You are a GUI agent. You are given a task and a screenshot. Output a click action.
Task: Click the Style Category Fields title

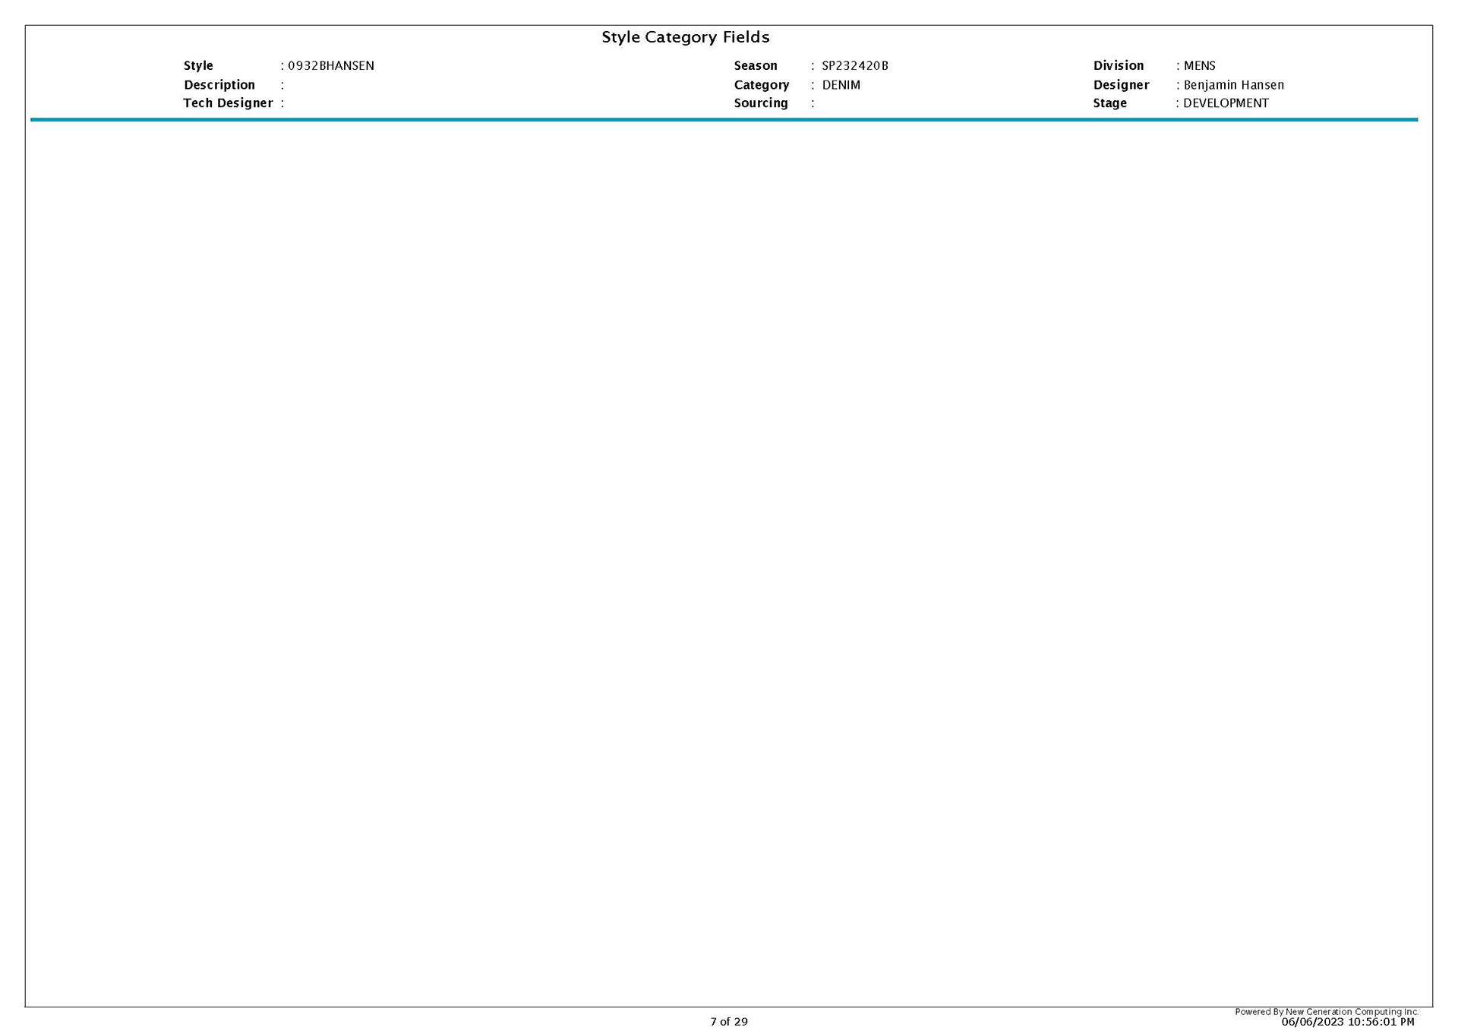[x=685, y=37]
